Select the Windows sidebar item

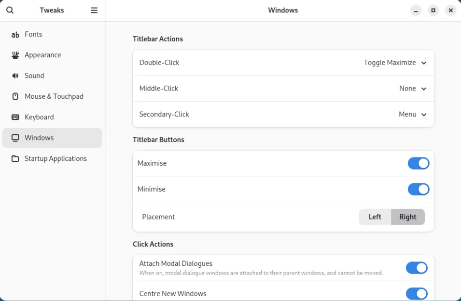point(52,138)
